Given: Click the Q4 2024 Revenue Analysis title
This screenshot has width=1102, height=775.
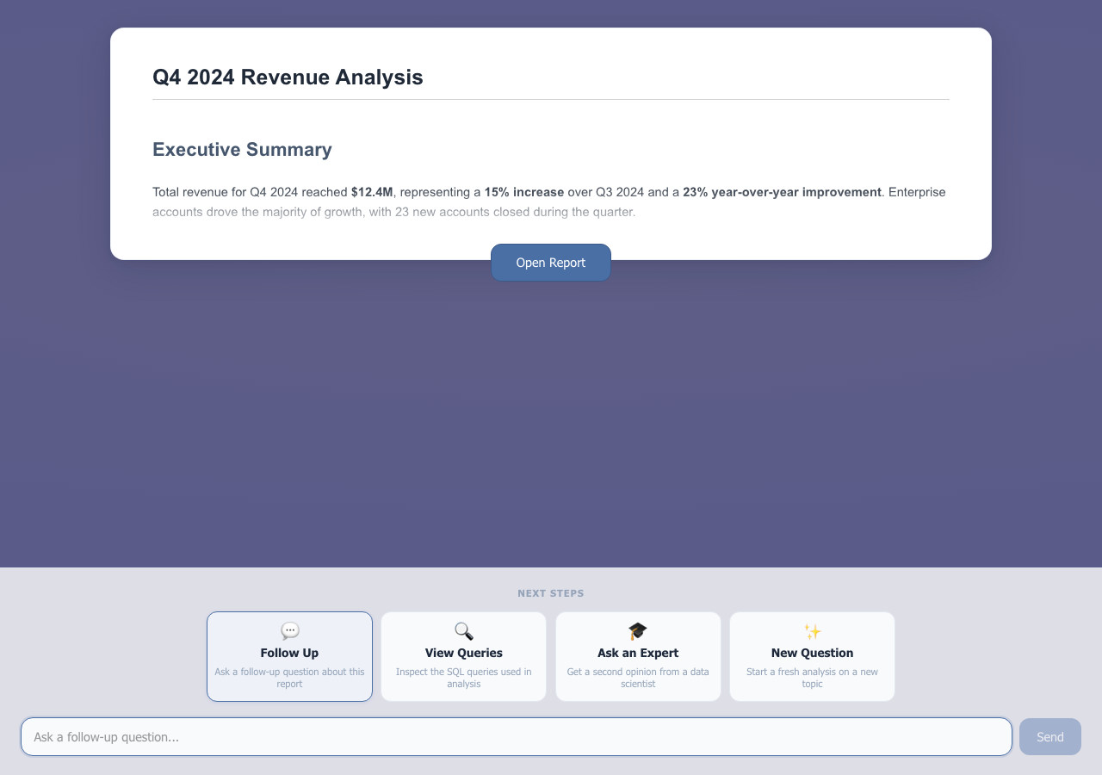Looking at the screenshot, I should coord(288,77).
